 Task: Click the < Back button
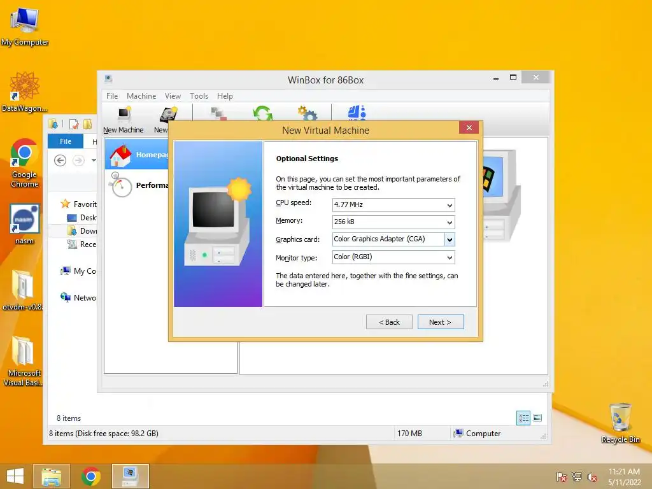pos(389,322)
